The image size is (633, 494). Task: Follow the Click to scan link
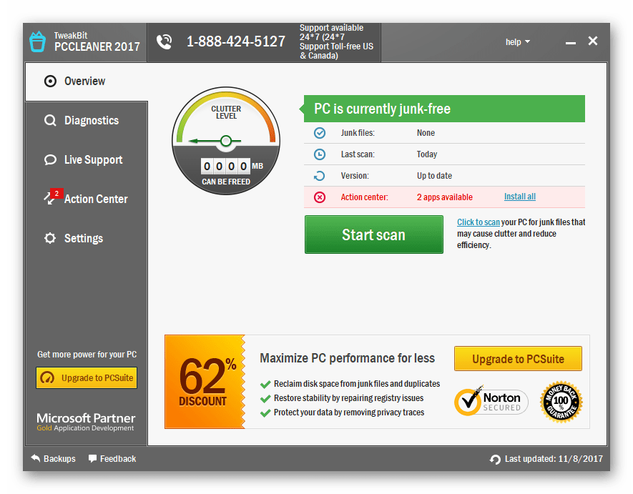tap(479, 222)
